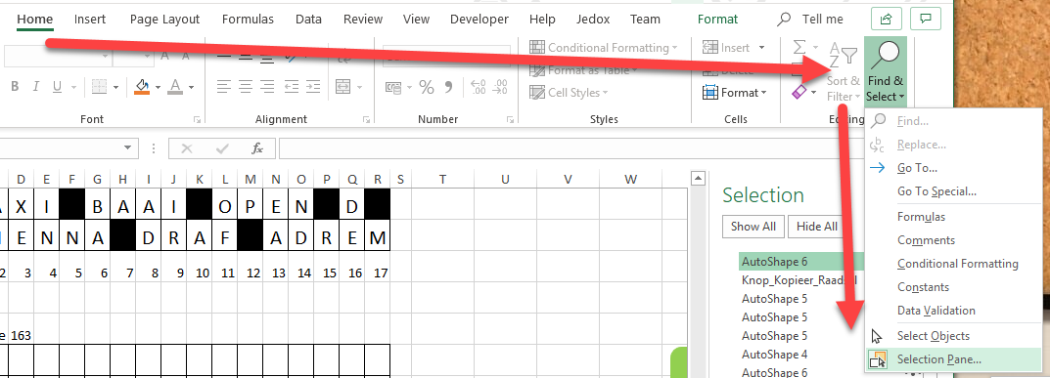Toggle Bold formatting

(x=15, y=87)
